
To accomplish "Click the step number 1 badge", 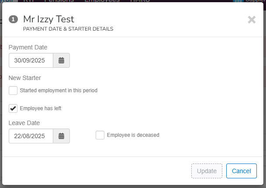I will (13, 19).
